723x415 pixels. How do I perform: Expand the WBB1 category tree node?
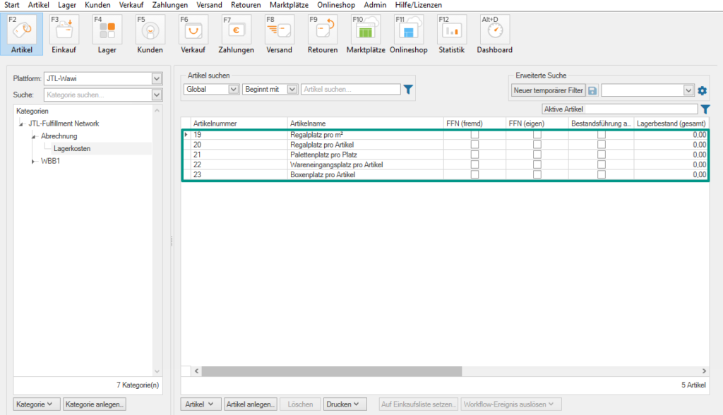pyautogui.click(x=32, y=162)
